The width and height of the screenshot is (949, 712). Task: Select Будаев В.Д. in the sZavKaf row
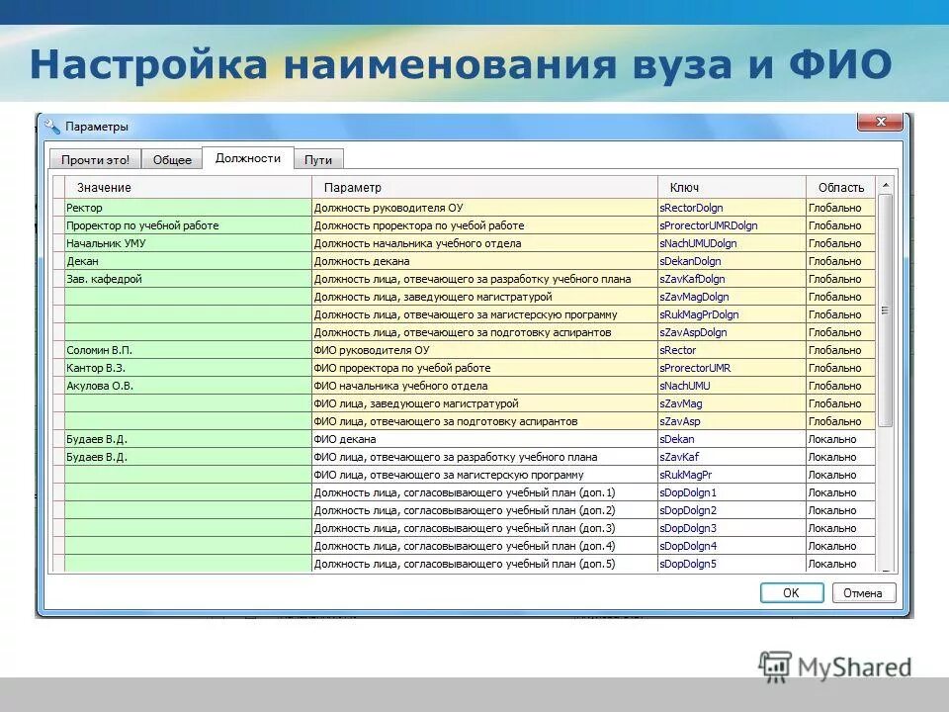188,457
